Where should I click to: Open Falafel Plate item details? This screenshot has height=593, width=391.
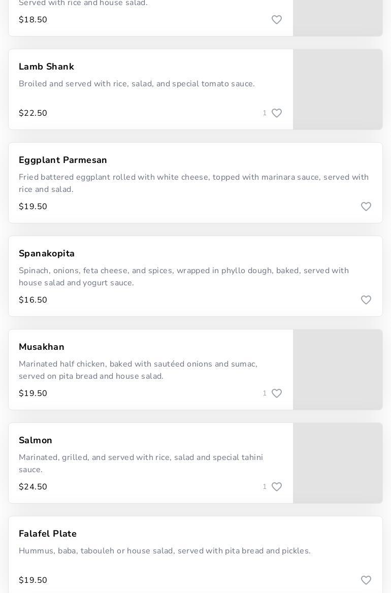point(48,534)
